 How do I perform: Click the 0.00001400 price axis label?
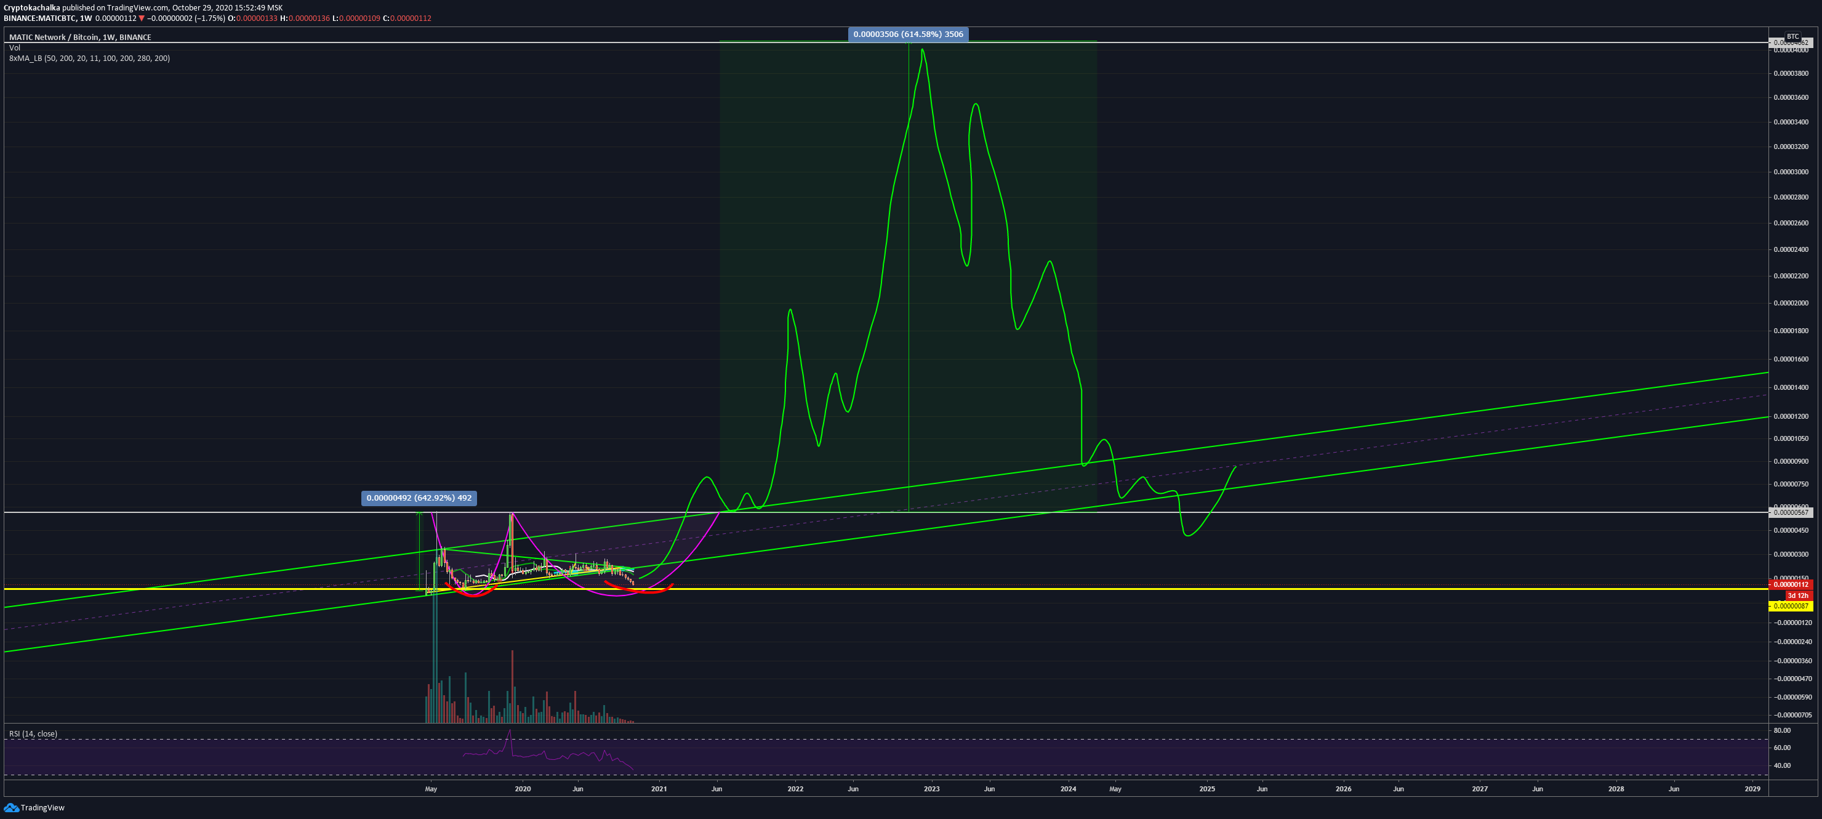[1792, 387]
